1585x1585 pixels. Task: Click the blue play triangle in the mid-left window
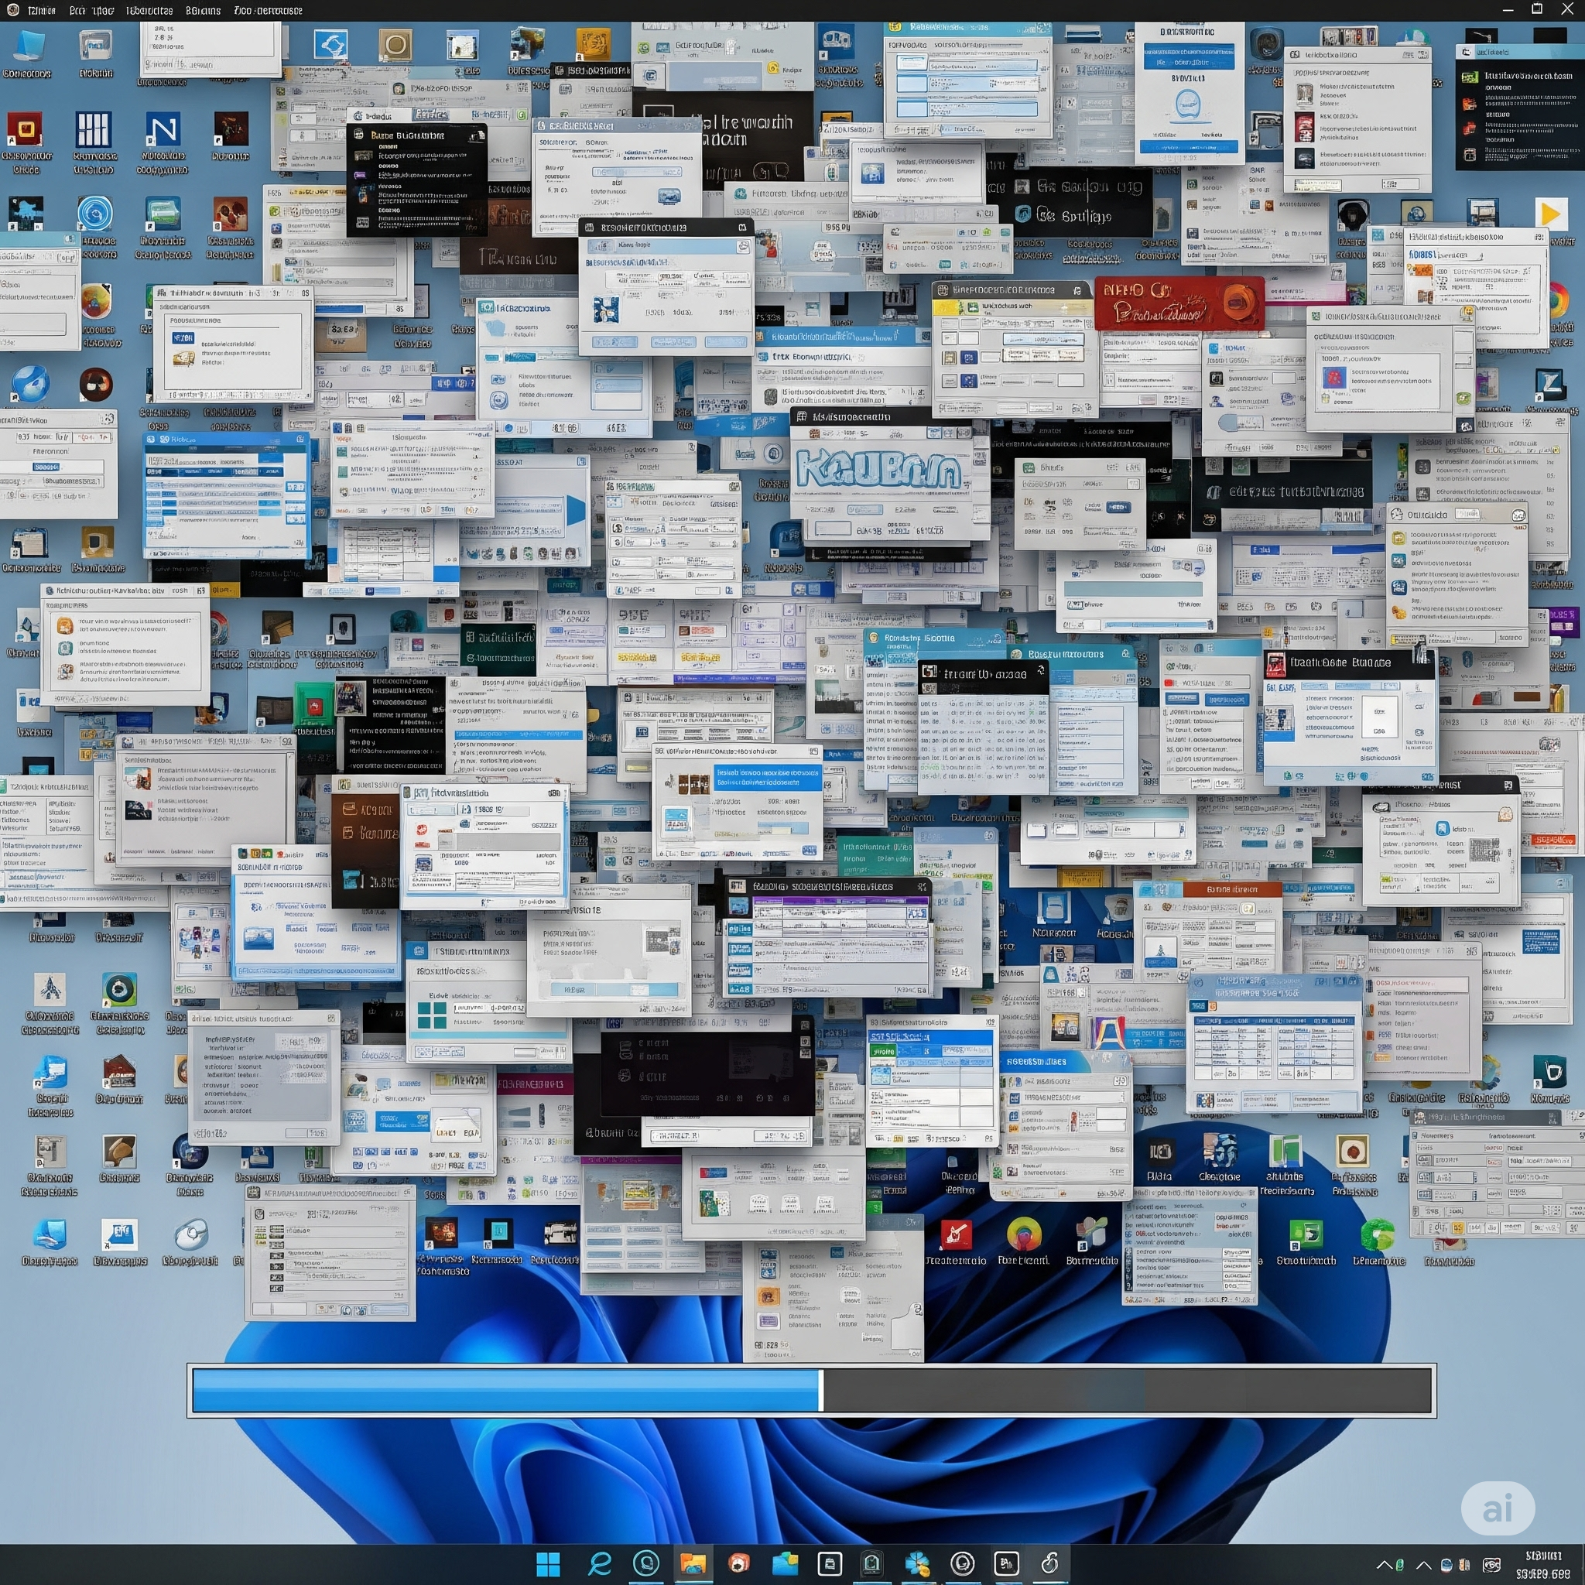coord(576,510)
